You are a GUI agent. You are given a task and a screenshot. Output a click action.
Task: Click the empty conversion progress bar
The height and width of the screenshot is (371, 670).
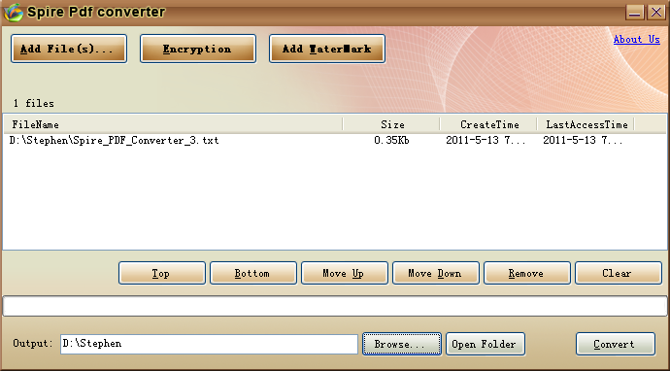click(335, 306)
